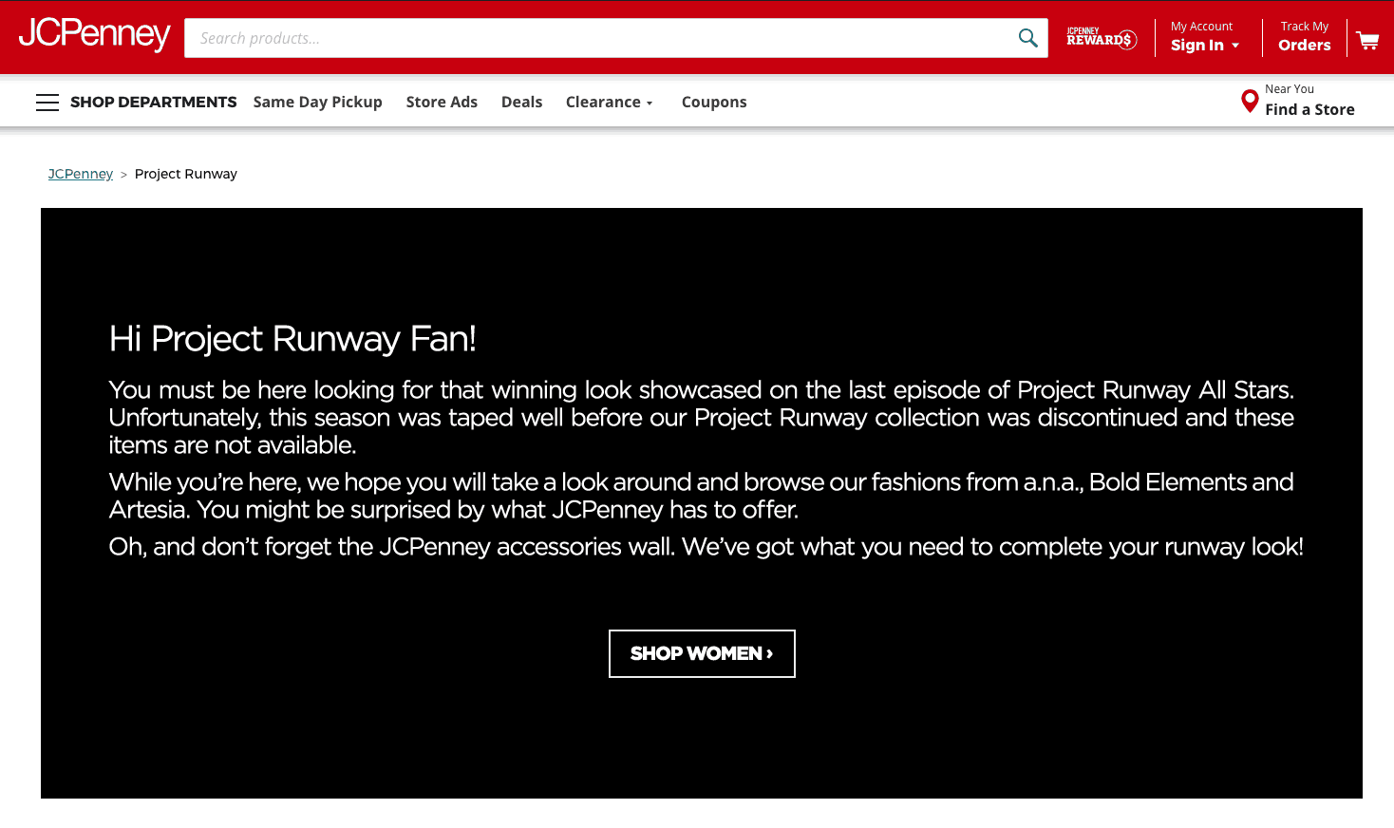The width and height of the screenshot is (1394, 828).
Task: Open Store Ads
Action: pos(442,102)
